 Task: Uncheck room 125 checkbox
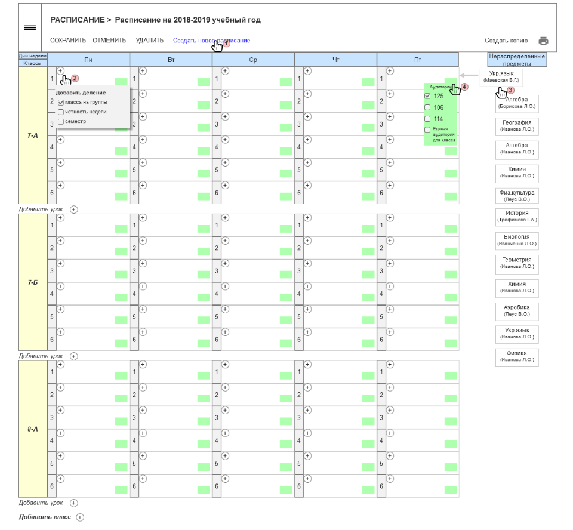click(x=427, y=96)
